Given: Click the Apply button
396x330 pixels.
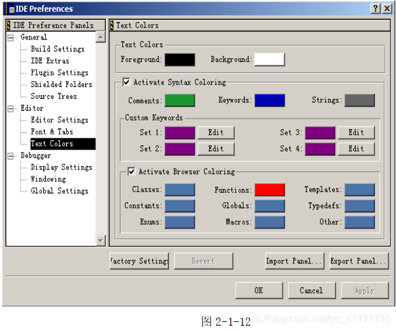Looking at the screenshot, I should [x=365, y=290].
